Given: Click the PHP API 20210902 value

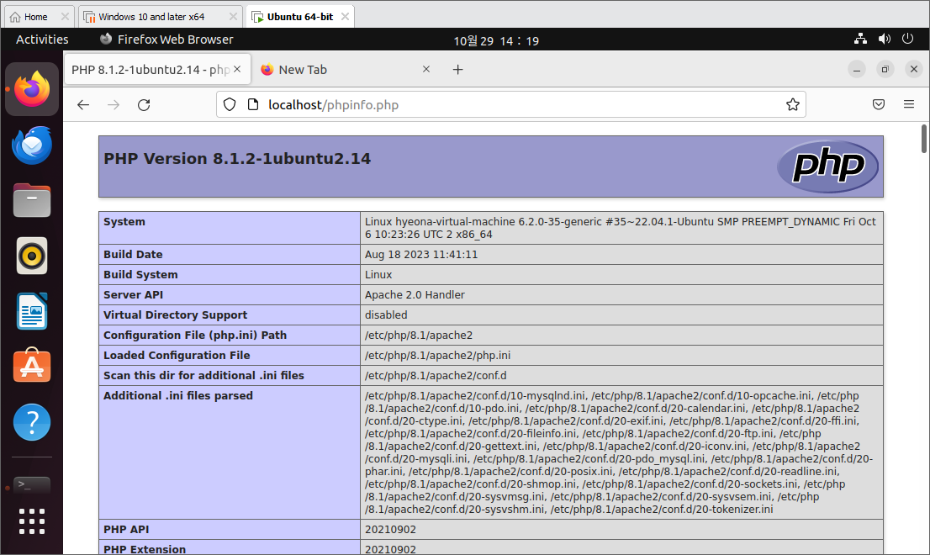Looking at the screenshot, I should [390, 530].
